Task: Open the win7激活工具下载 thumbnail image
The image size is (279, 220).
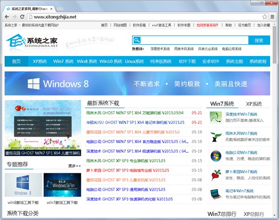Action: pos(62,186)
